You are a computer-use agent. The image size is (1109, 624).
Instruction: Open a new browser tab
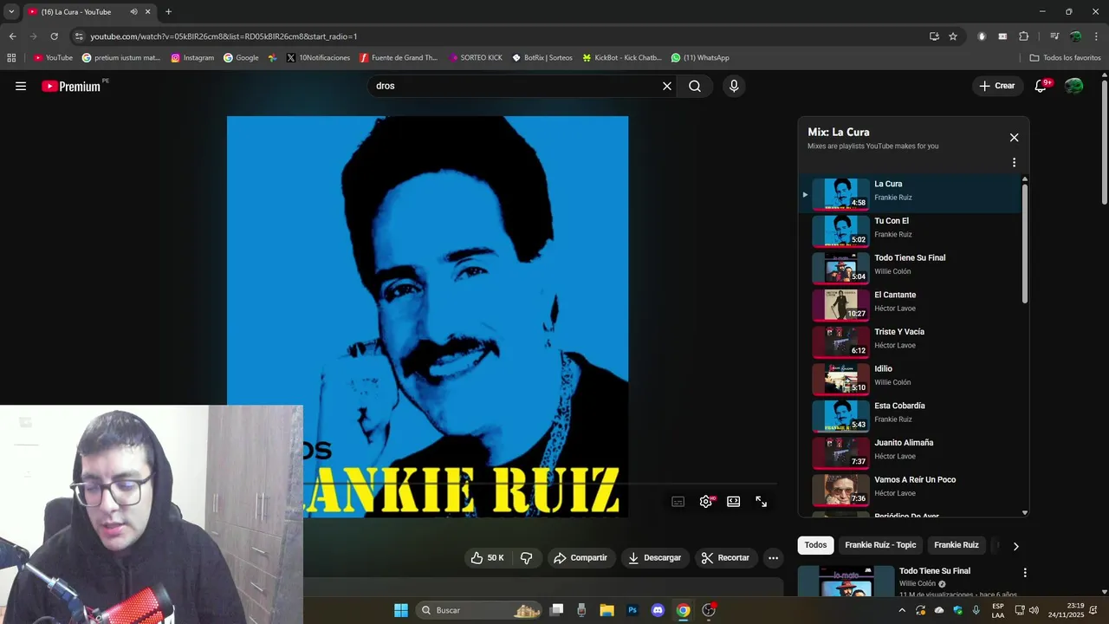[168, 12]
